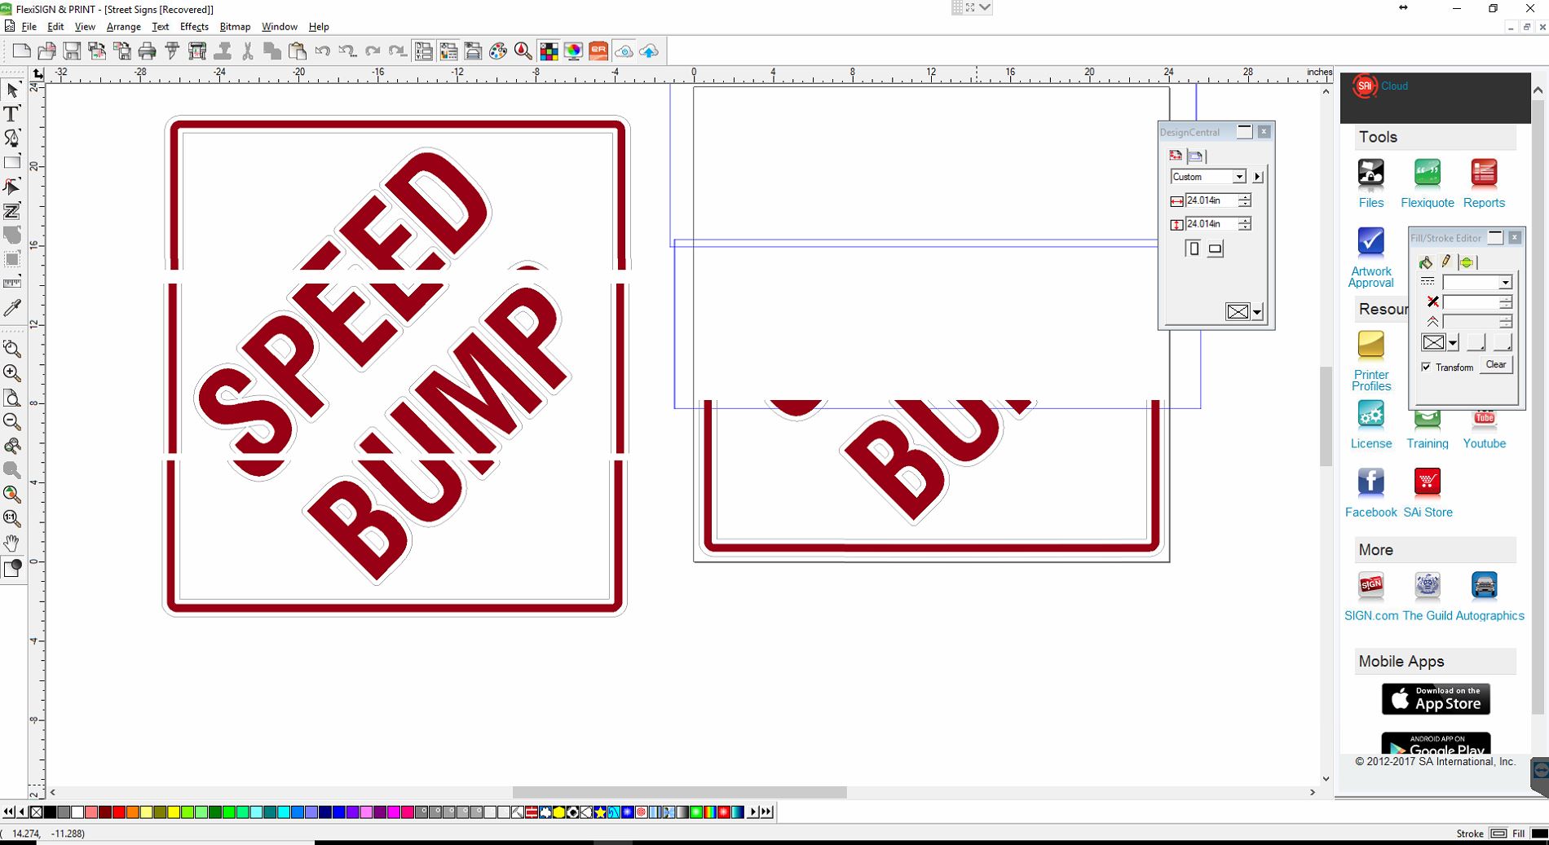Pick the yellow swatch in the palette
The image size is (1549, 845).
pos(174,812)
